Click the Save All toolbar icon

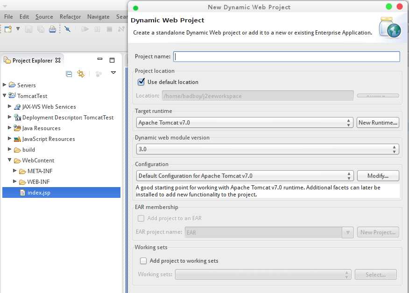41,29
